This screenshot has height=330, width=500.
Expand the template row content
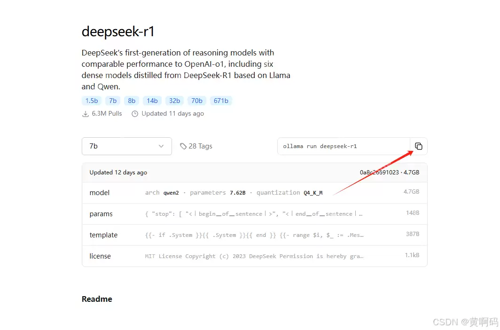pyautogui.click(x=254, y=235)
